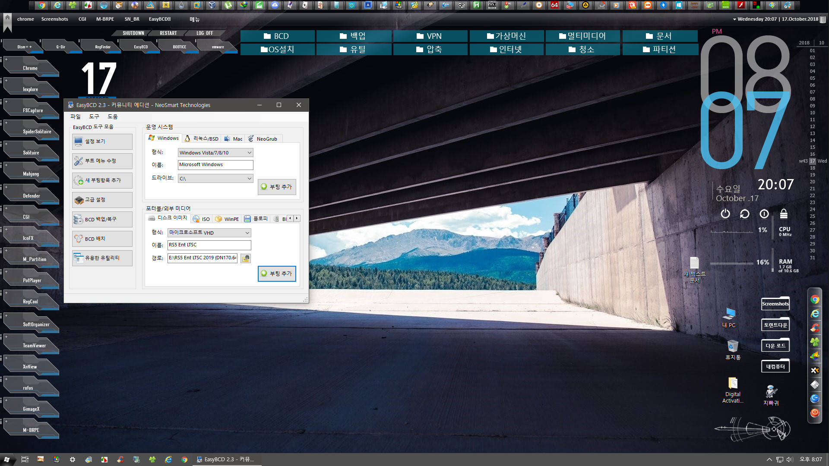Click 부팅 추가 in the portable media section
829x466 pixels.
click(277, 274)
